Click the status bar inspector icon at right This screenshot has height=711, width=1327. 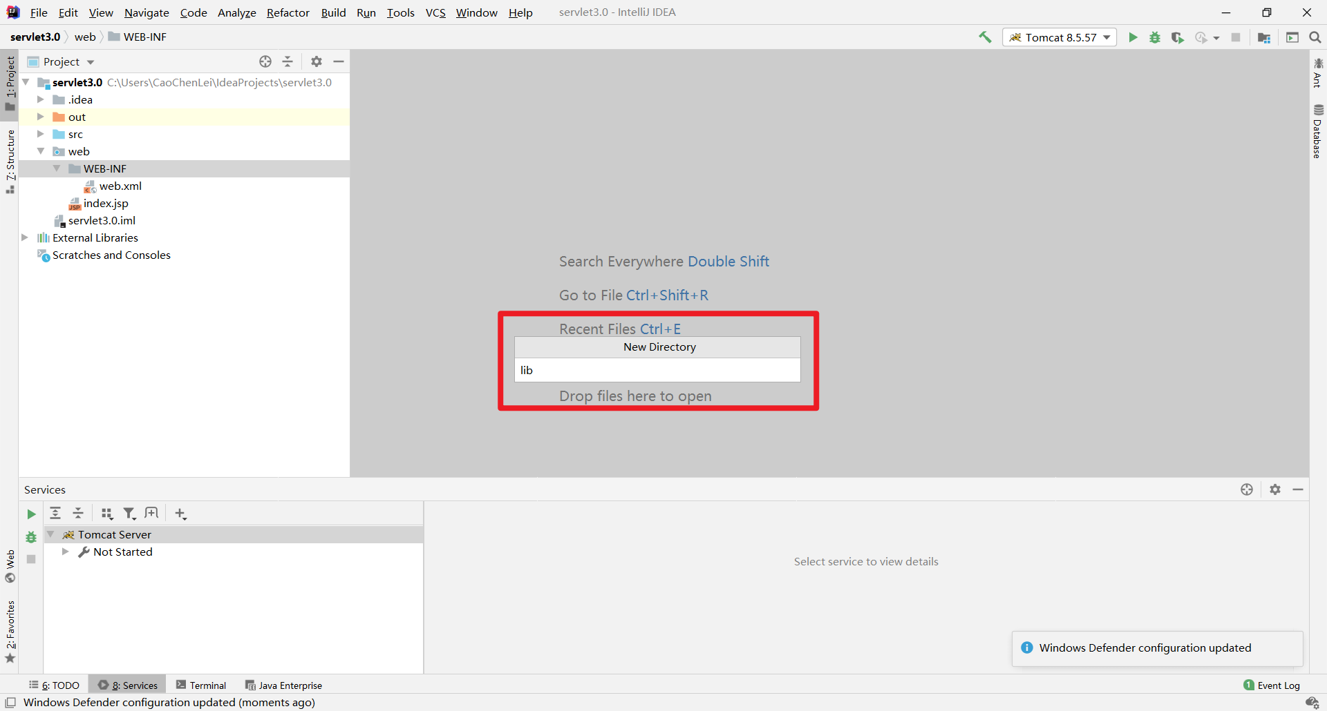[1312, 703]
